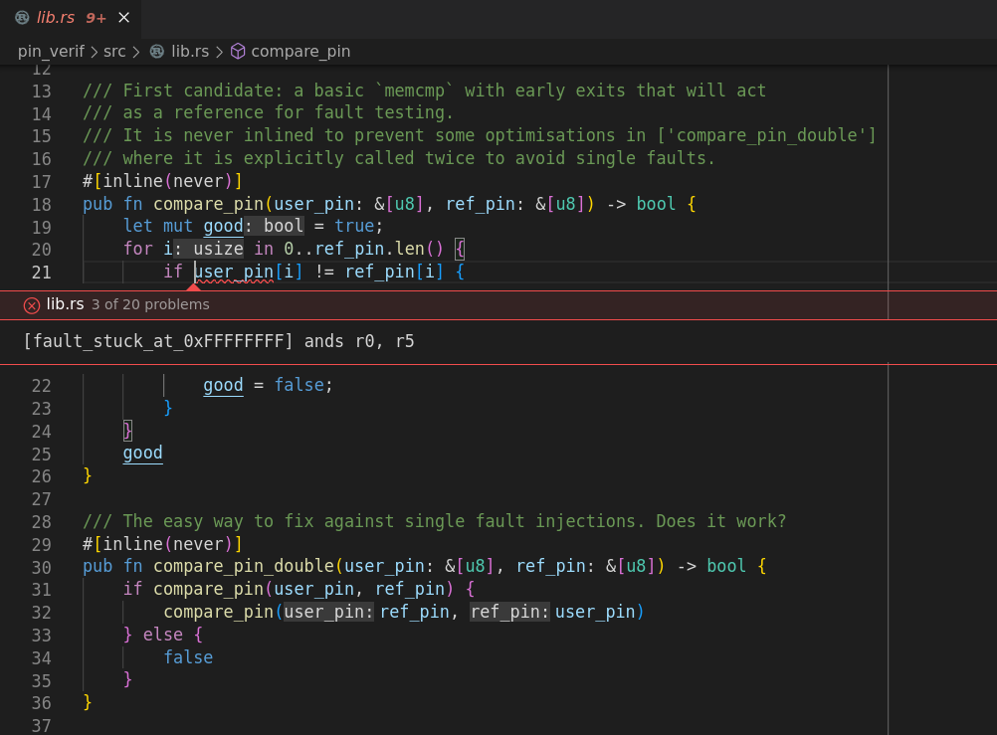Screen dimensions: 997x735
Task: Select the lib.rs editor tab
Action: pyautogui.click(x=56, y=18)
